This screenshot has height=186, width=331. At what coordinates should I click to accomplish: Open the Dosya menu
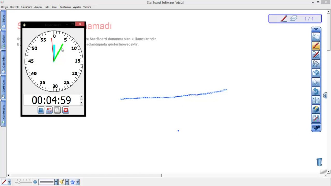pyautogui.click(x=4, y=7)
